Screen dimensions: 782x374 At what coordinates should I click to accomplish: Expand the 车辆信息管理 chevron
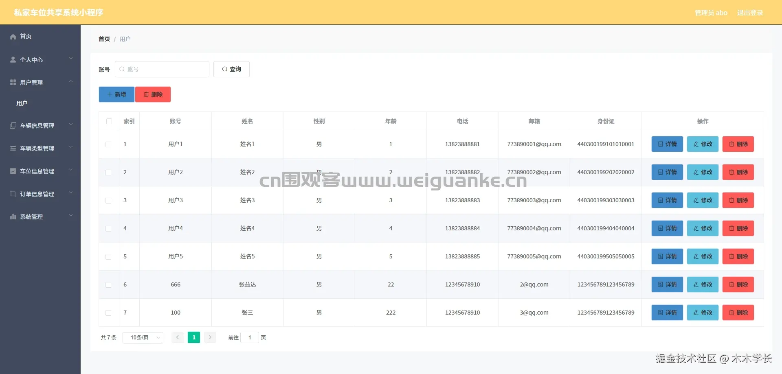click(x=71, y=125)
